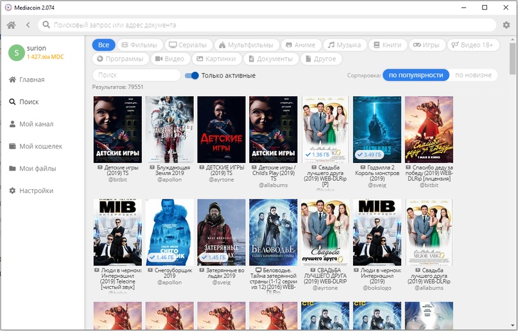Filter by Музыка category

click(x=344, y=45)
